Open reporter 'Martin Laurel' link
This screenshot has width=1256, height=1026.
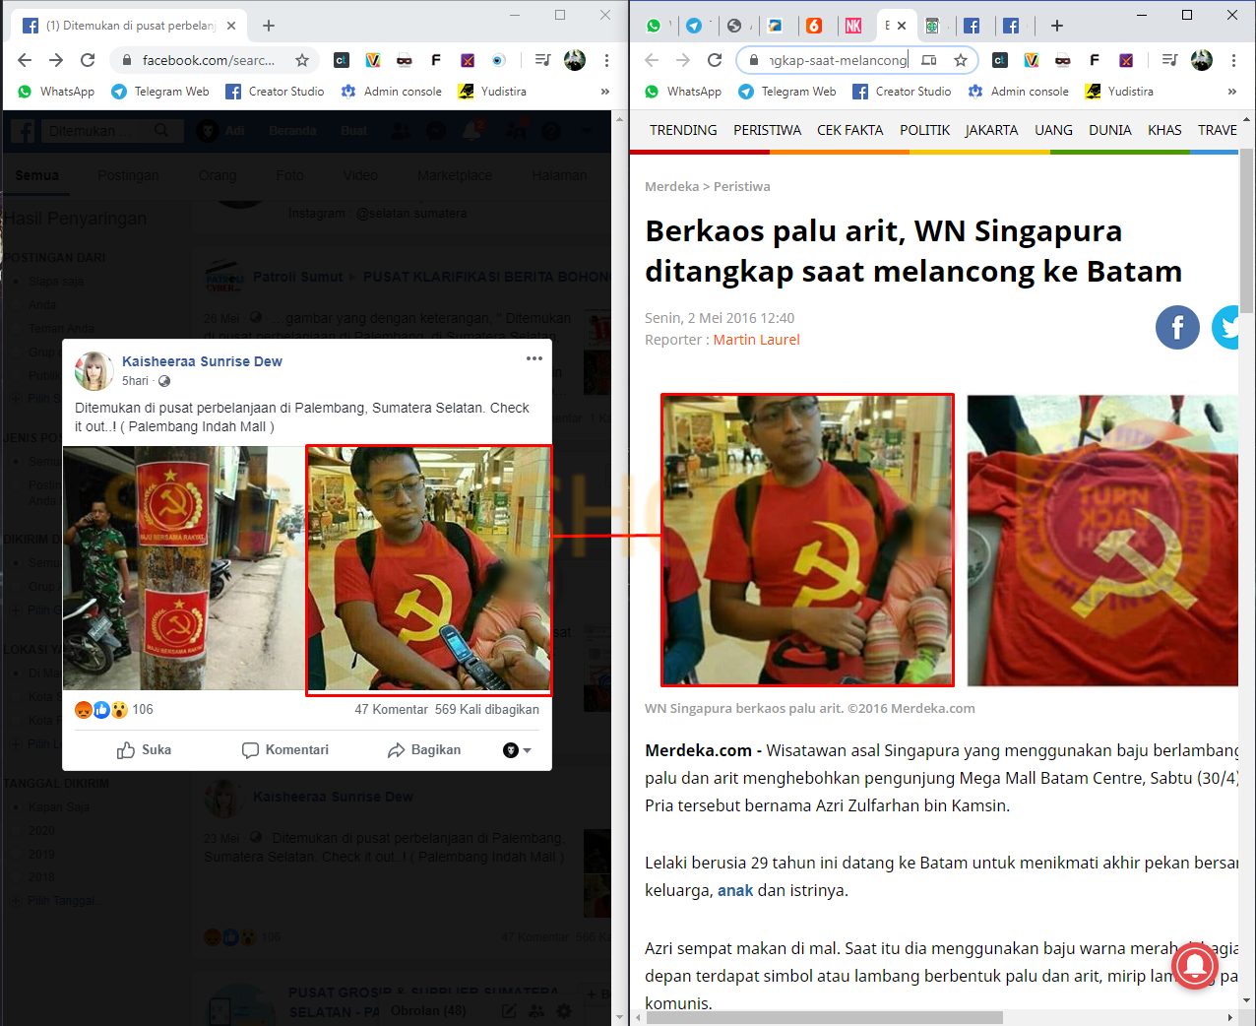(x=756, y=340)
